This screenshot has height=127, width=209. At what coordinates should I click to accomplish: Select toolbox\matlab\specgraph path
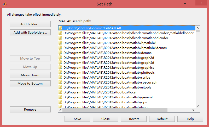127,82
